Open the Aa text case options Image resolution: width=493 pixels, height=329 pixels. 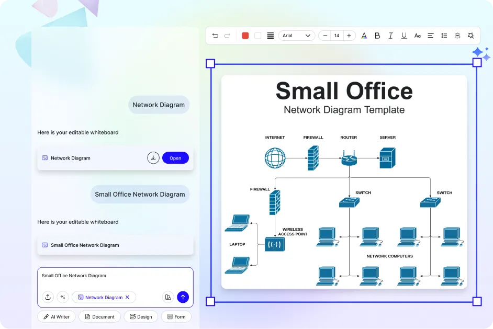[418, 36]
